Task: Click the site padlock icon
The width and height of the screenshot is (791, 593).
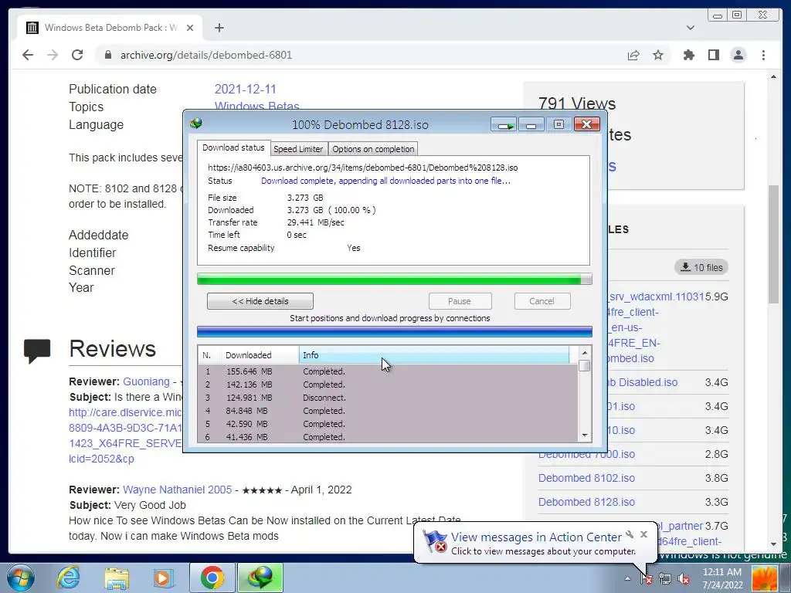Action: pos(107,55)
